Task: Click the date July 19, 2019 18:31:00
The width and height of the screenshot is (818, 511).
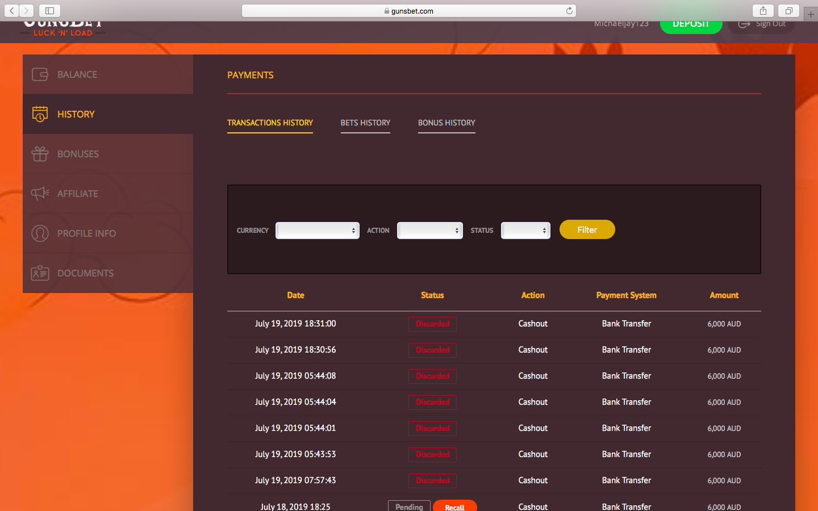Action: pos(295,324)
